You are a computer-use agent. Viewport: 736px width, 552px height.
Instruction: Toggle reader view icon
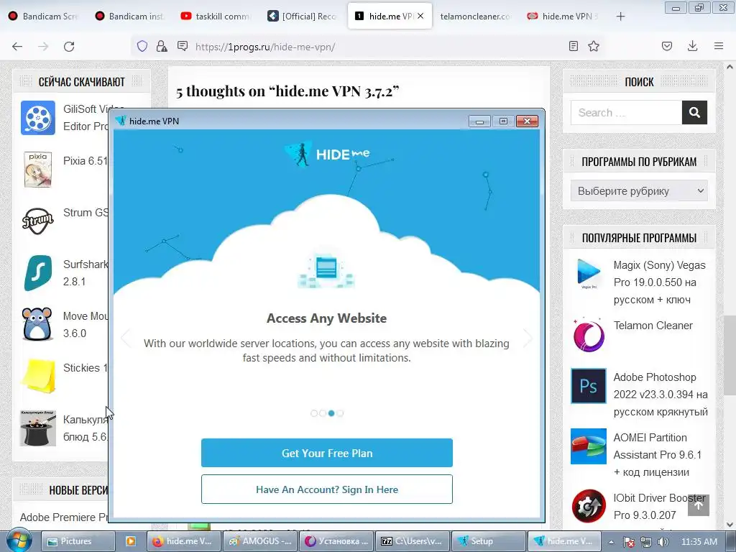pos(573,46)
